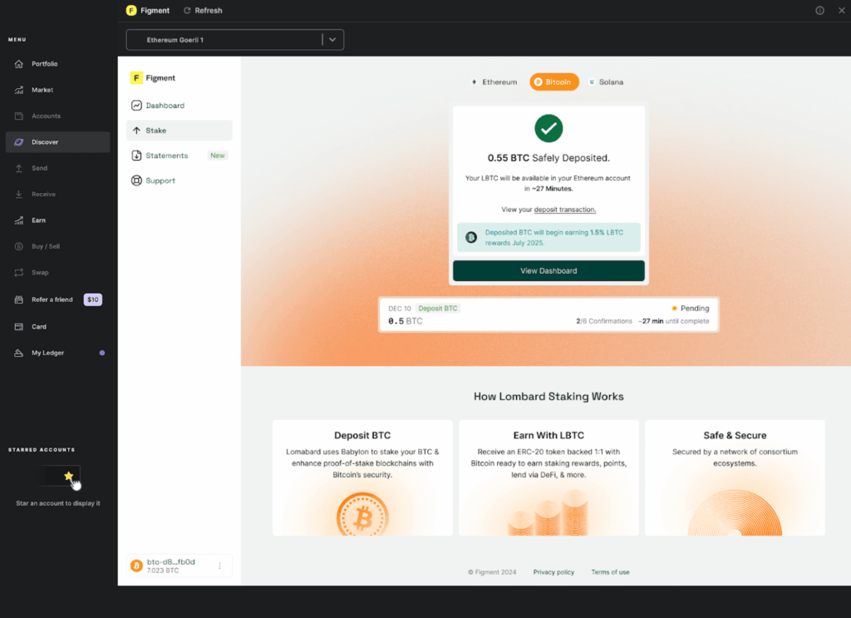The width and height of the screenshot is (851, 618).
Task: Switch to the Ethereum network tab
Action: pos(494,82)
